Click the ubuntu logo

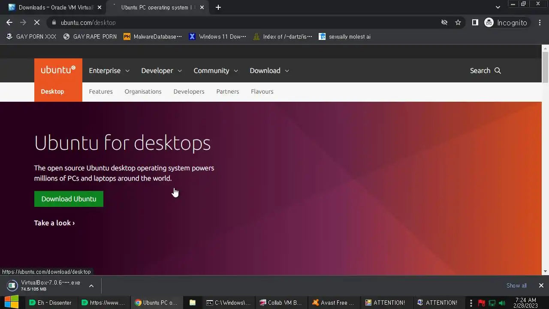[58, 70]
